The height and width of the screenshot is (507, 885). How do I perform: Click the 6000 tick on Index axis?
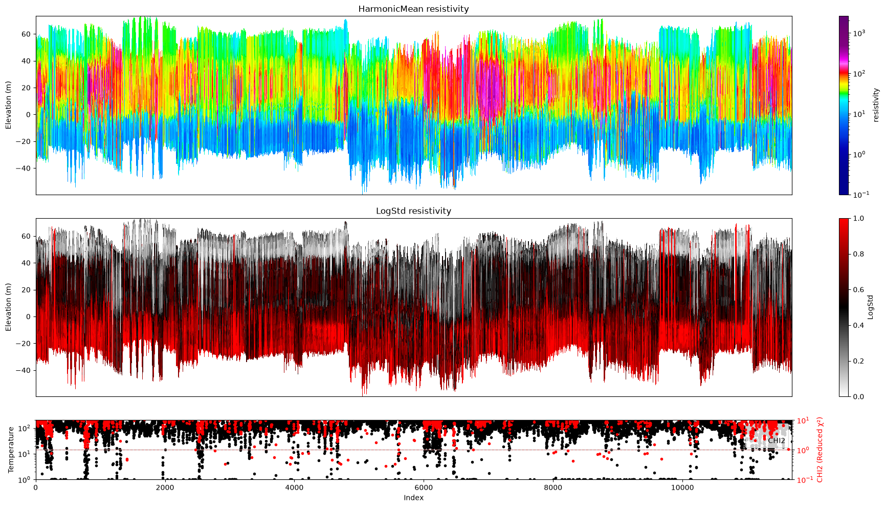click(424, 487)
